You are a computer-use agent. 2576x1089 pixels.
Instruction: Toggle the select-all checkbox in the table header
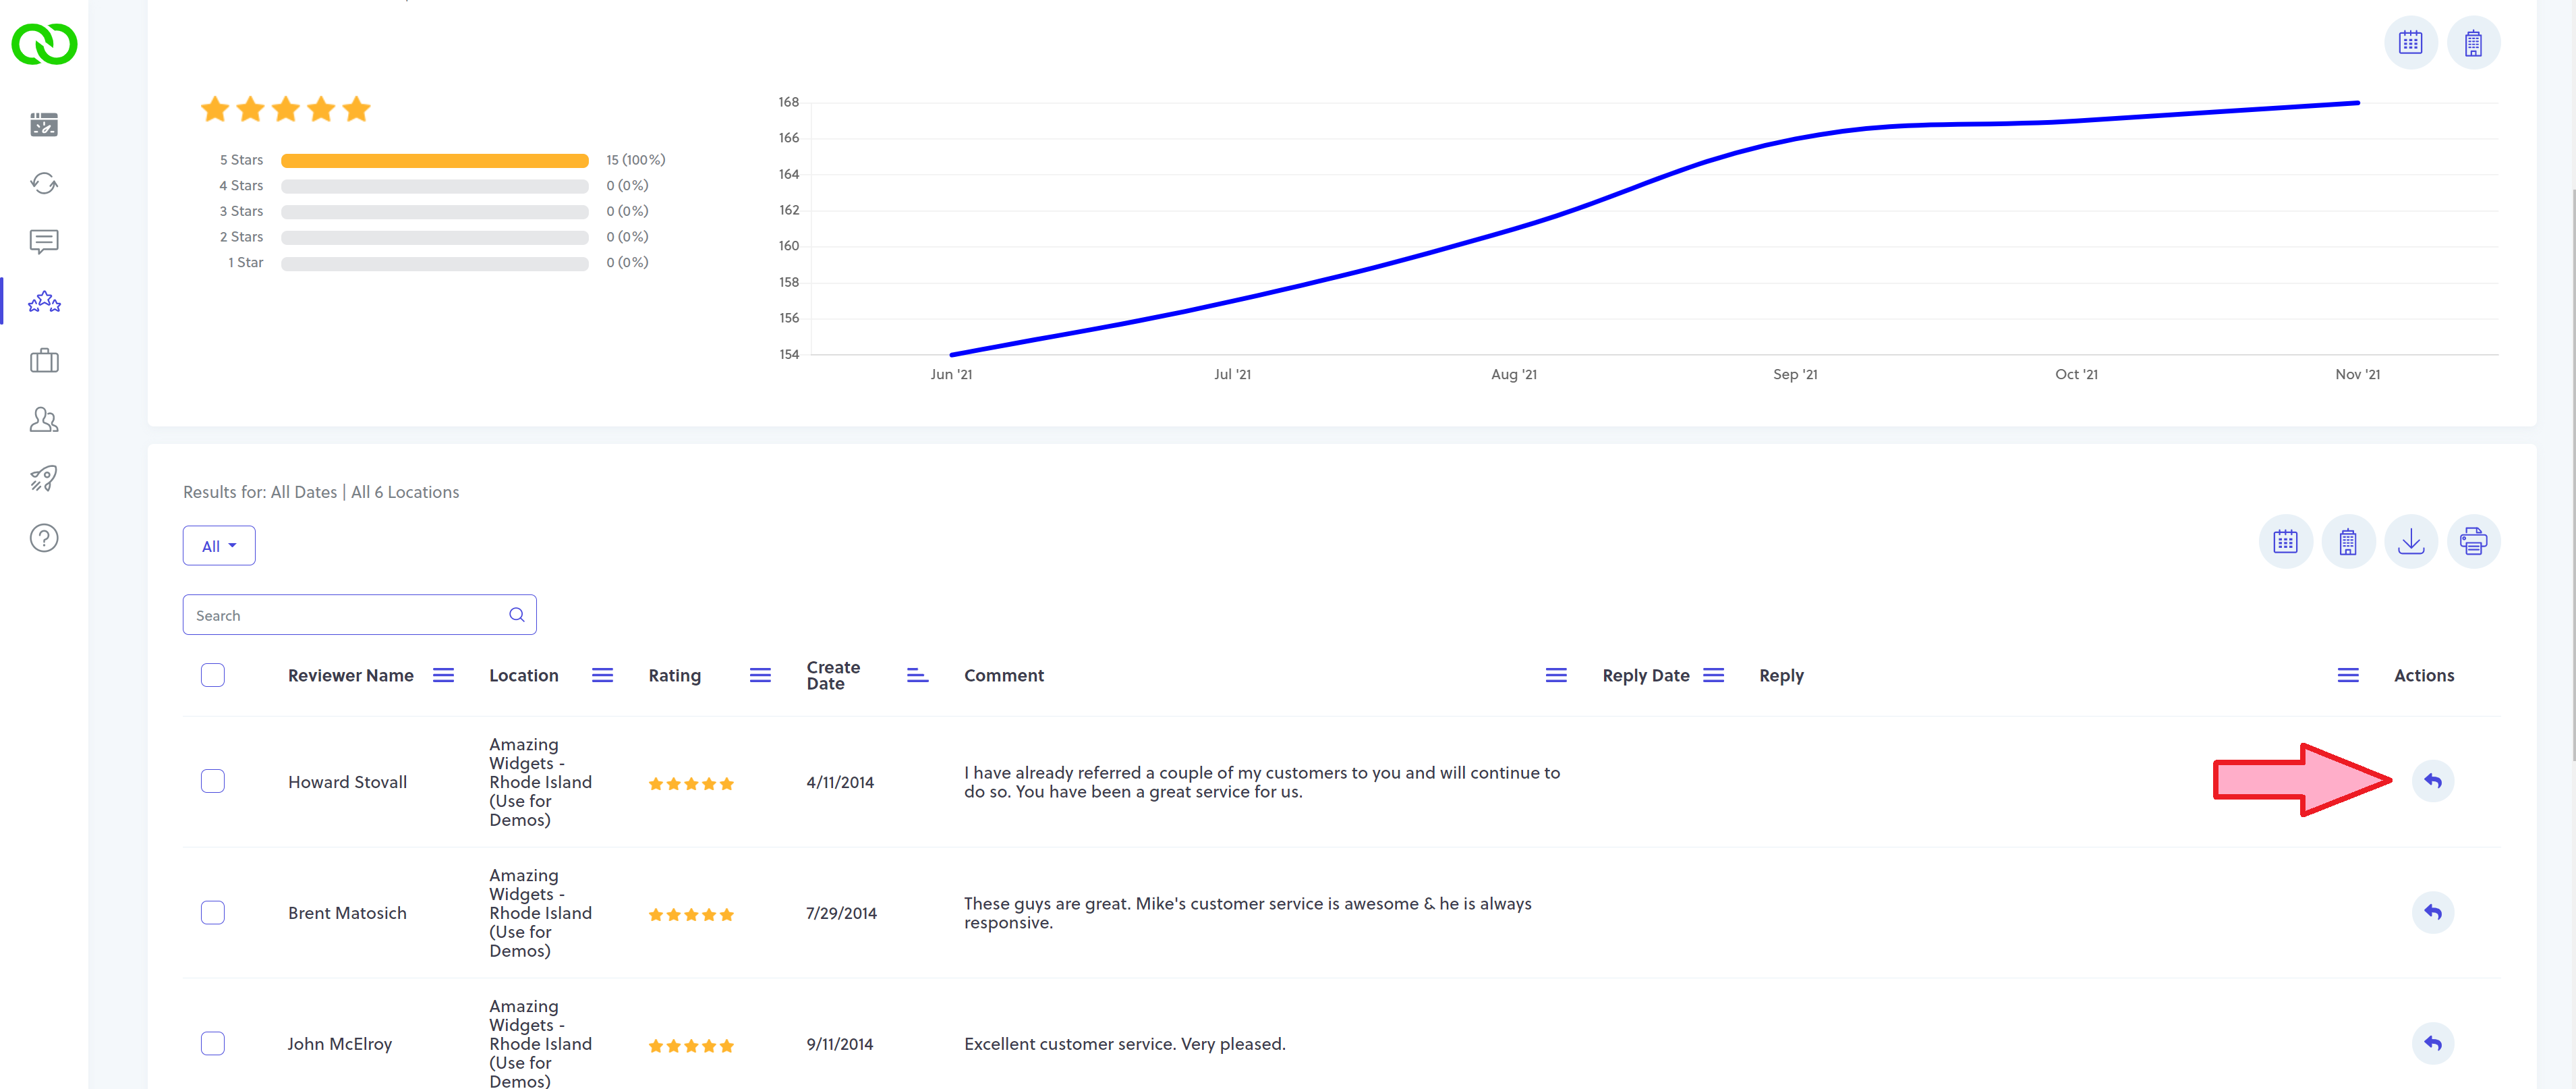[212, 675]
